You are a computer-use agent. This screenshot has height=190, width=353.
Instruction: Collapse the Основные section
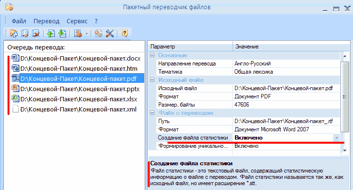pos(152,55)
